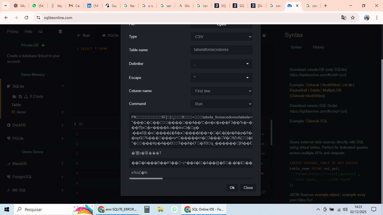Open a new browser tab
This screenshot has width=383, height=215.
coord(326,6)
